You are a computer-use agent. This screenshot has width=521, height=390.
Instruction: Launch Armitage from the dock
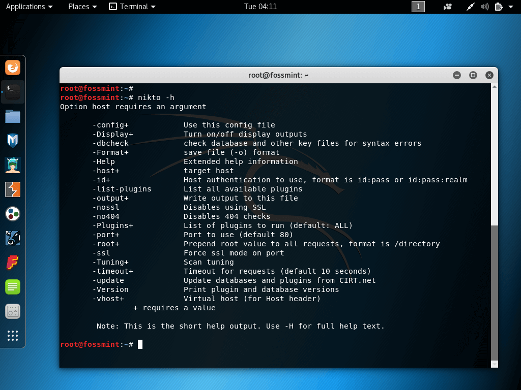coord(13,165)
